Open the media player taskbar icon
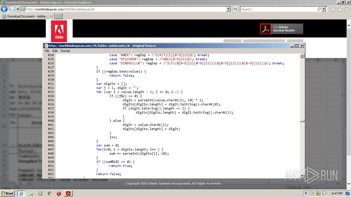 click(40, 193)
